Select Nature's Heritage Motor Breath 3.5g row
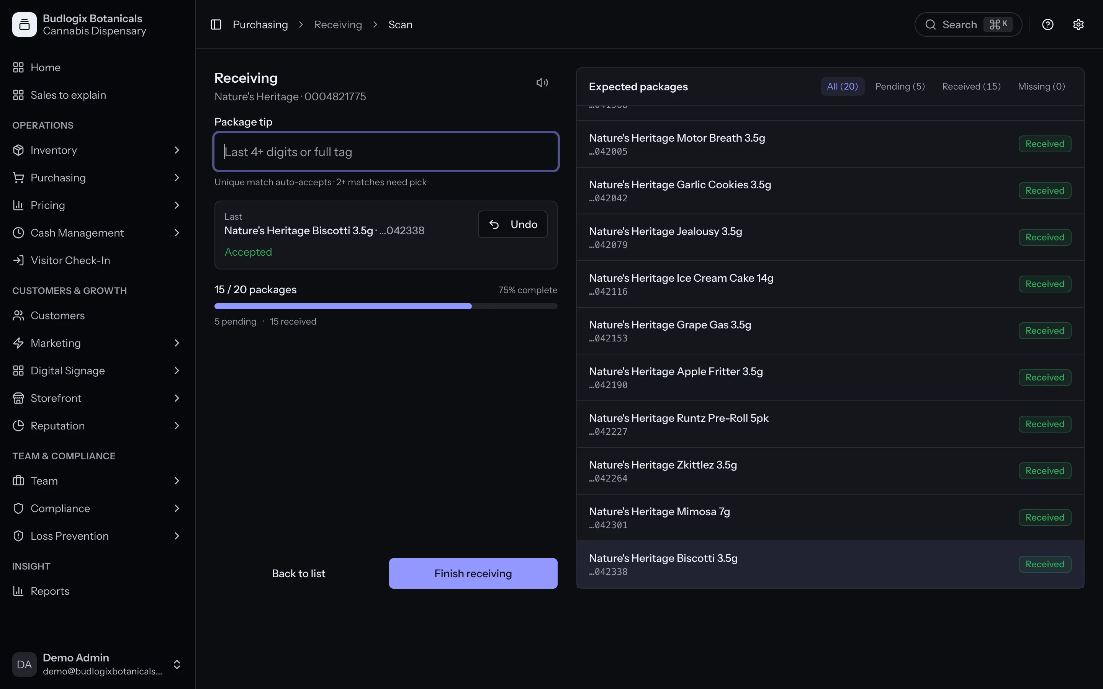Viewport: 1103px width, 689px height. (830, 144)
